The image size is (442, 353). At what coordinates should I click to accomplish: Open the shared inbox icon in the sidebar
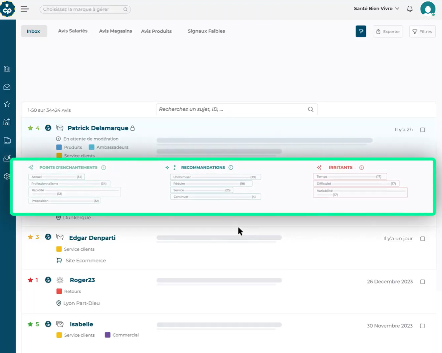point(7,158)
